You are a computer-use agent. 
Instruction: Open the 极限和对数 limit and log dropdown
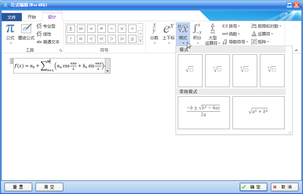coord(266,26)
